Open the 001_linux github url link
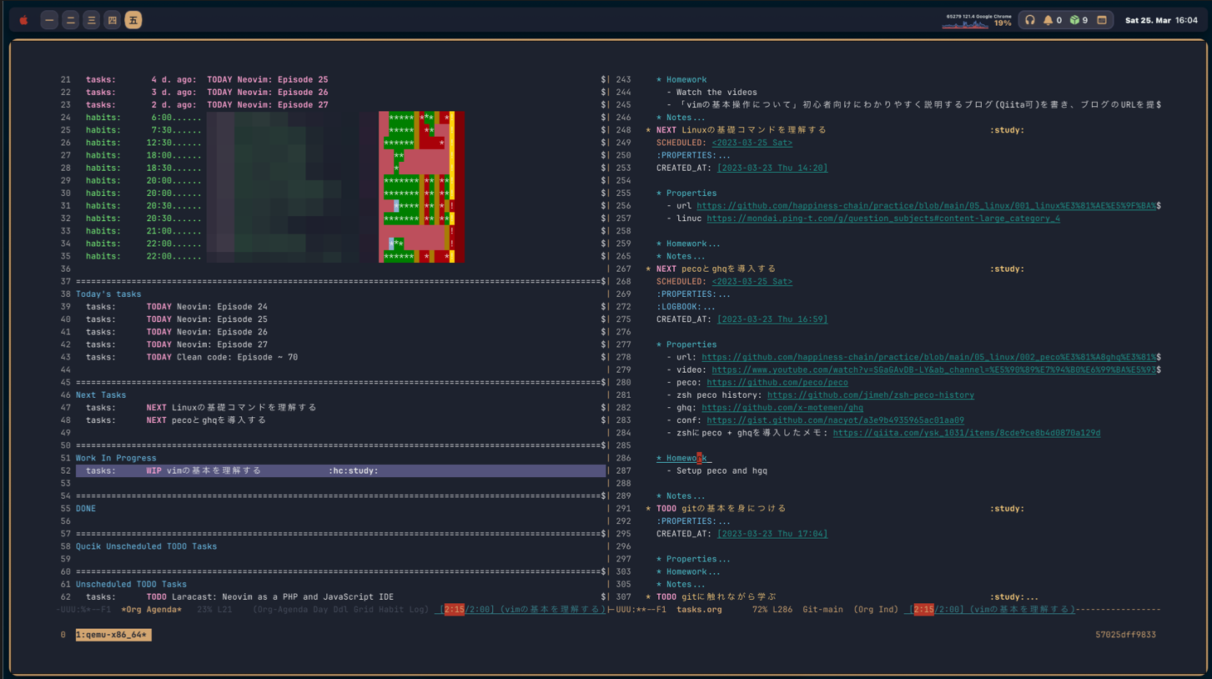Screen dimensions: 1212x679 926,205
